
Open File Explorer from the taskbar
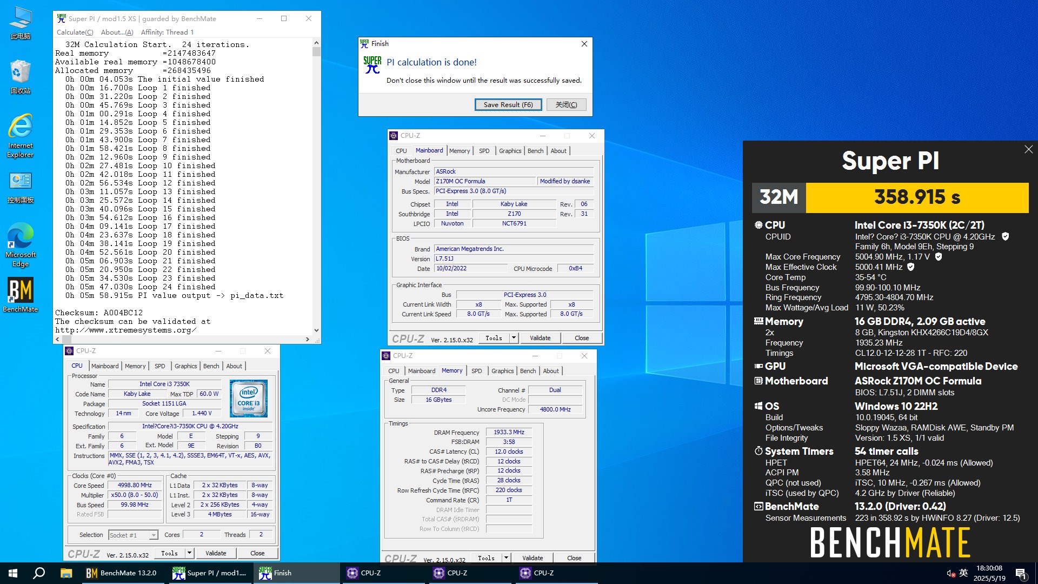[x=66, y=573]
